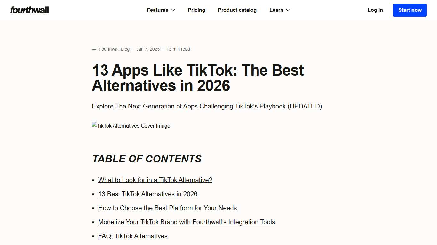Open "FAQ: TikTok Alternatives"
Image resolution: width=437 pixels, height=245 pixels.
133,236
